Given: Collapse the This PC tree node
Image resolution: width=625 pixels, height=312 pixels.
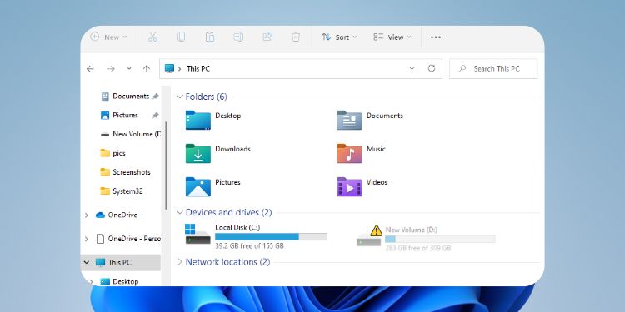Looking at the screenshot, I should [87, 262].
